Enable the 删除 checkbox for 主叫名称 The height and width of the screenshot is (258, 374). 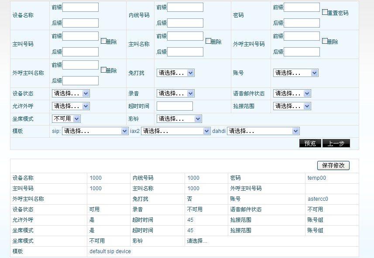[209, 41]
